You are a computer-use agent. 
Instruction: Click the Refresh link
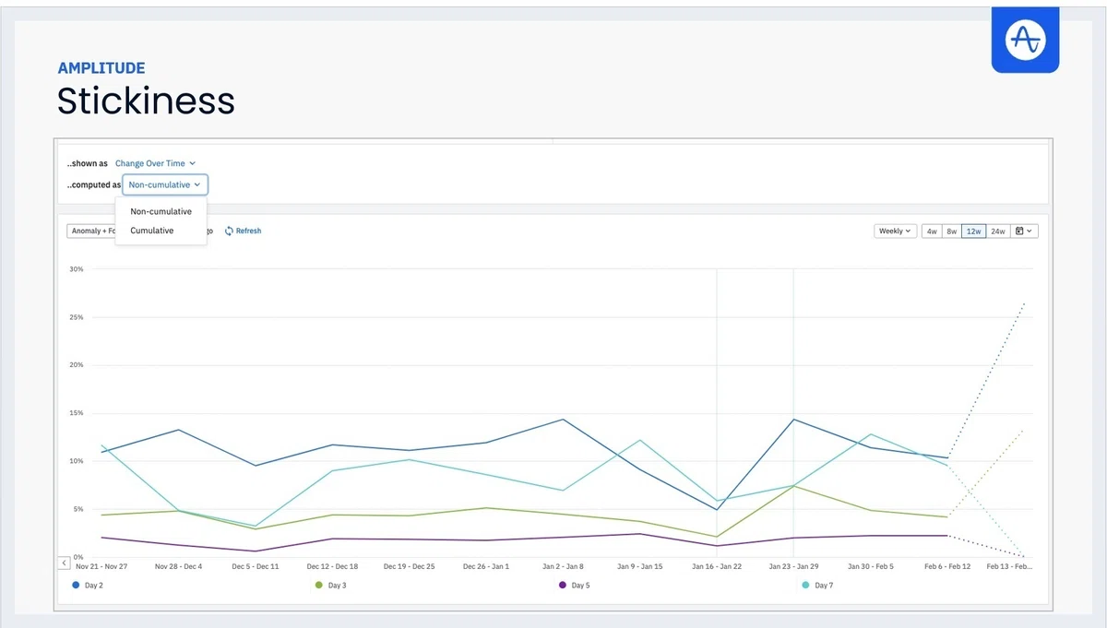tap(248, 231)
